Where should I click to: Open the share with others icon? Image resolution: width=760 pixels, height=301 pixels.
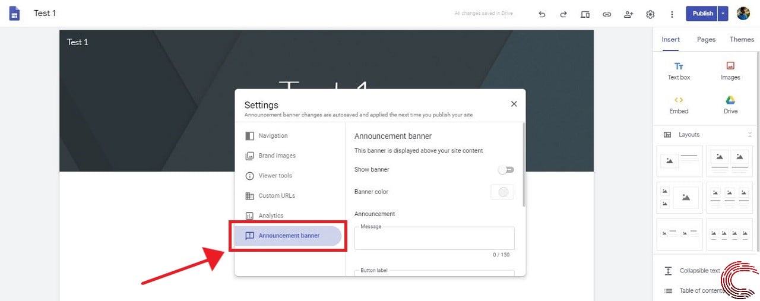[628, 14]
